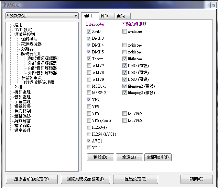218x188 pixels.
Task: Expand the 通用 tree node
Action: tap(11, 25)
